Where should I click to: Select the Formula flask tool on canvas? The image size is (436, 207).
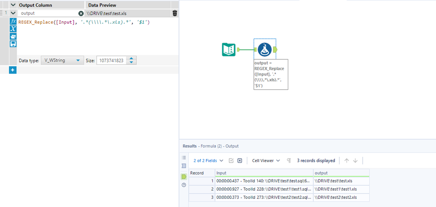coord(265,50)
